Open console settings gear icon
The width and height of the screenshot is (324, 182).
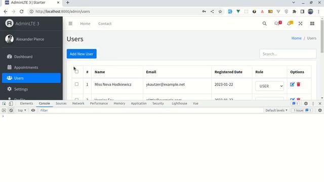(x=320, y=110)
